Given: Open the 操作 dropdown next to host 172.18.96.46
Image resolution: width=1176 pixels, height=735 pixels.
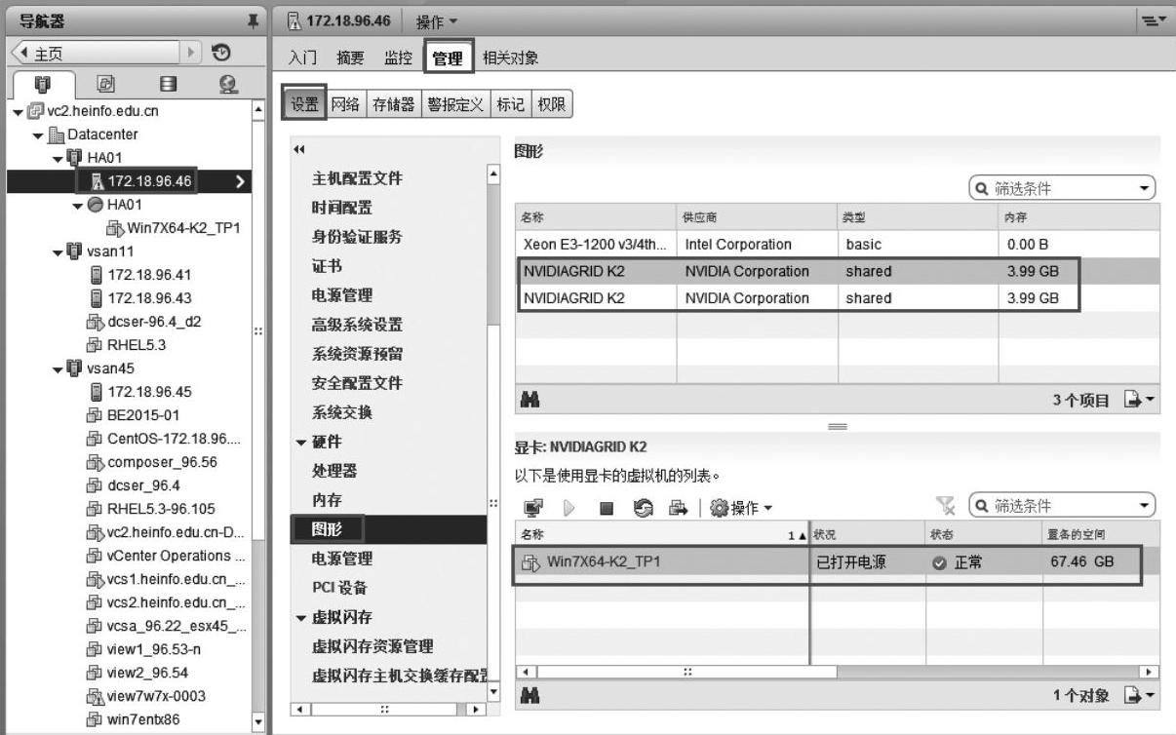Looking at the screenshot, I should coord(438,21).
